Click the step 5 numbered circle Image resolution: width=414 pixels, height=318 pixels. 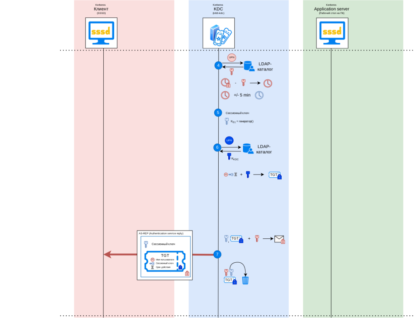pos(218,113)
